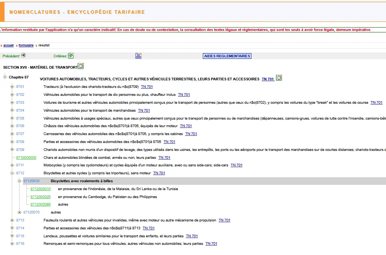Click the Précédent back arrow icon
This screenshot has width=386, height=255.
click(23, 55)
